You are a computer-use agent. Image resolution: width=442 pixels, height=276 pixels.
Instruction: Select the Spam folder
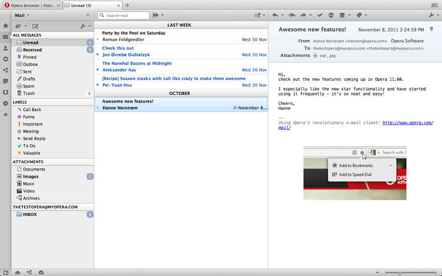tap(52, 86)
